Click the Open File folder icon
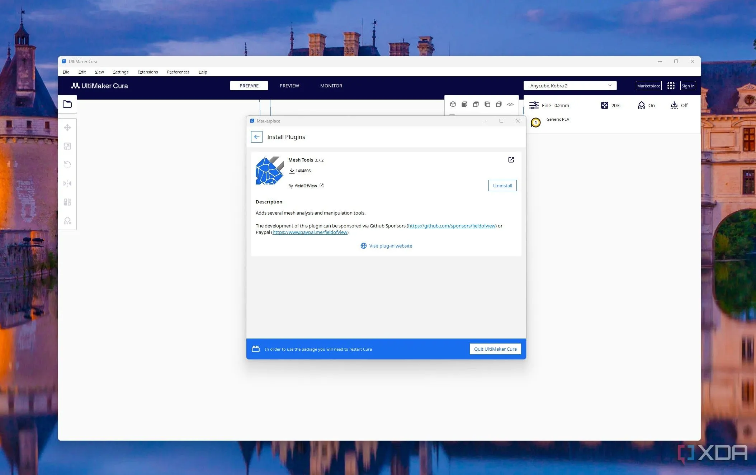This screenshot has height=475, width=756. click(67, 104)
